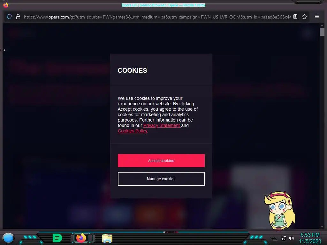Click the volume speaker tray icon
Image resolution: width=327 pixels, height=245 pixels.
pyautogui.click(x=291, y=238)
